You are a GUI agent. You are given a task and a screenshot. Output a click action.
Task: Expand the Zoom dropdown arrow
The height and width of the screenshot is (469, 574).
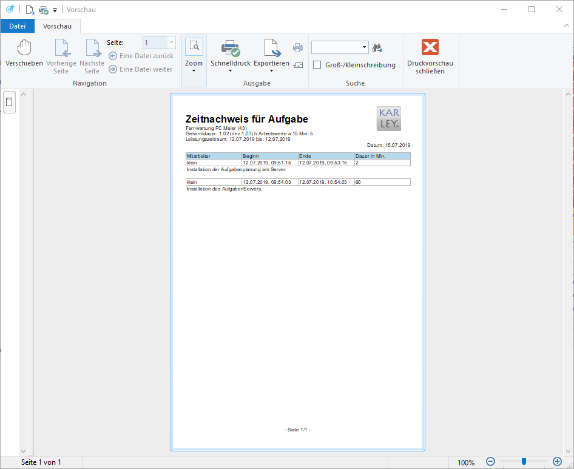pyautogui.click(x=194, y=71)
